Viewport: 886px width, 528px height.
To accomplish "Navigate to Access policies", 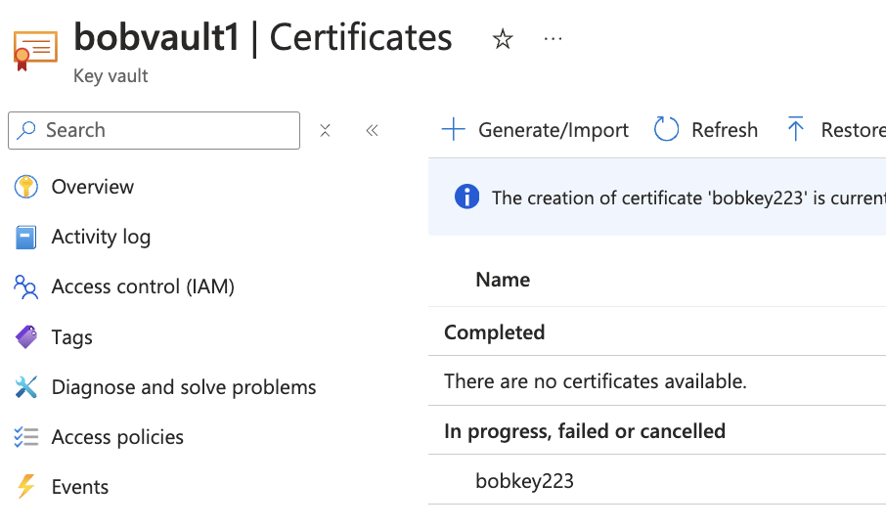I will tap(117, 437).
